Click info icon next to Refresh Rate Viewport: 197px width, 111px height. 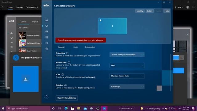click(x=69, y=62)
